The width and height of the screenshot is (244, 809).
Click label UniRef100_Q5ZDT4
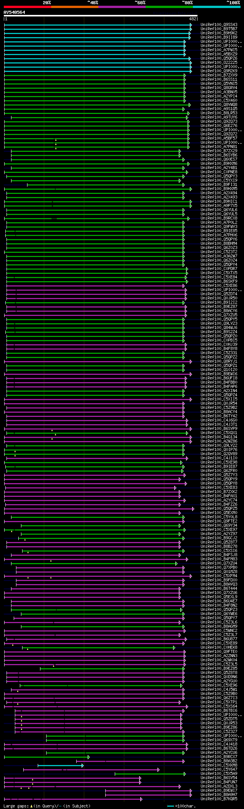point(219,294)
